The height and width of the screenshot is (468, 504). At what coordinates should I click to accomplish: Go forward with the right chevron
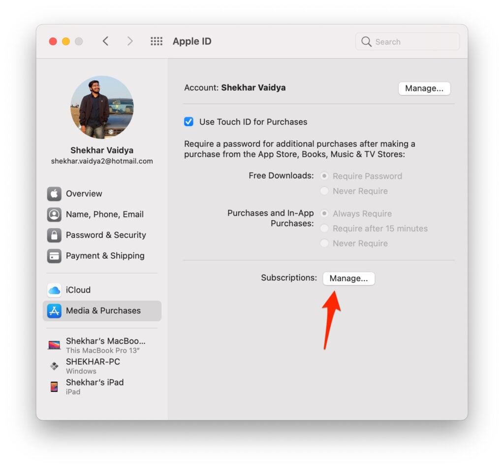[x=129, y=41]
